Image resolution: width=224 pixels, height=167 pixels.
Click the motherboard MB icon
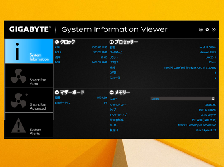click(57, 92)
